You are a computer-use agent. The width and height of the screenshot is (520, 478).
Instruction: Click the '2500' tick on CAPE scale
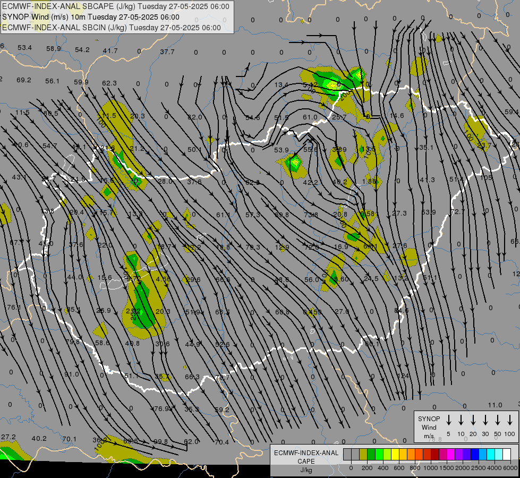click(478, 468)
